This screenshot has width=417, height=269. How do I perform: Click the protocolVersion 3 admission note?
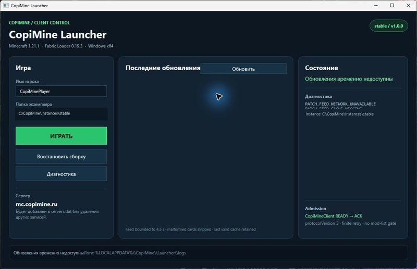tap(350, 223)
